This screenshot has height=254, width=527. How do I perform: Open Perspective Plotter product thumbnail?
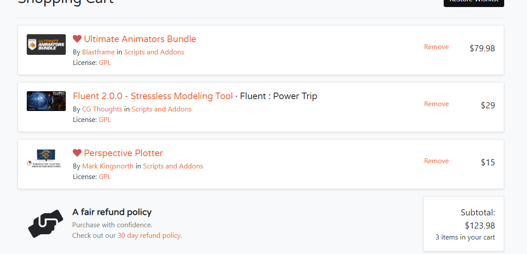pyautogui.click(x=44, y=159)
